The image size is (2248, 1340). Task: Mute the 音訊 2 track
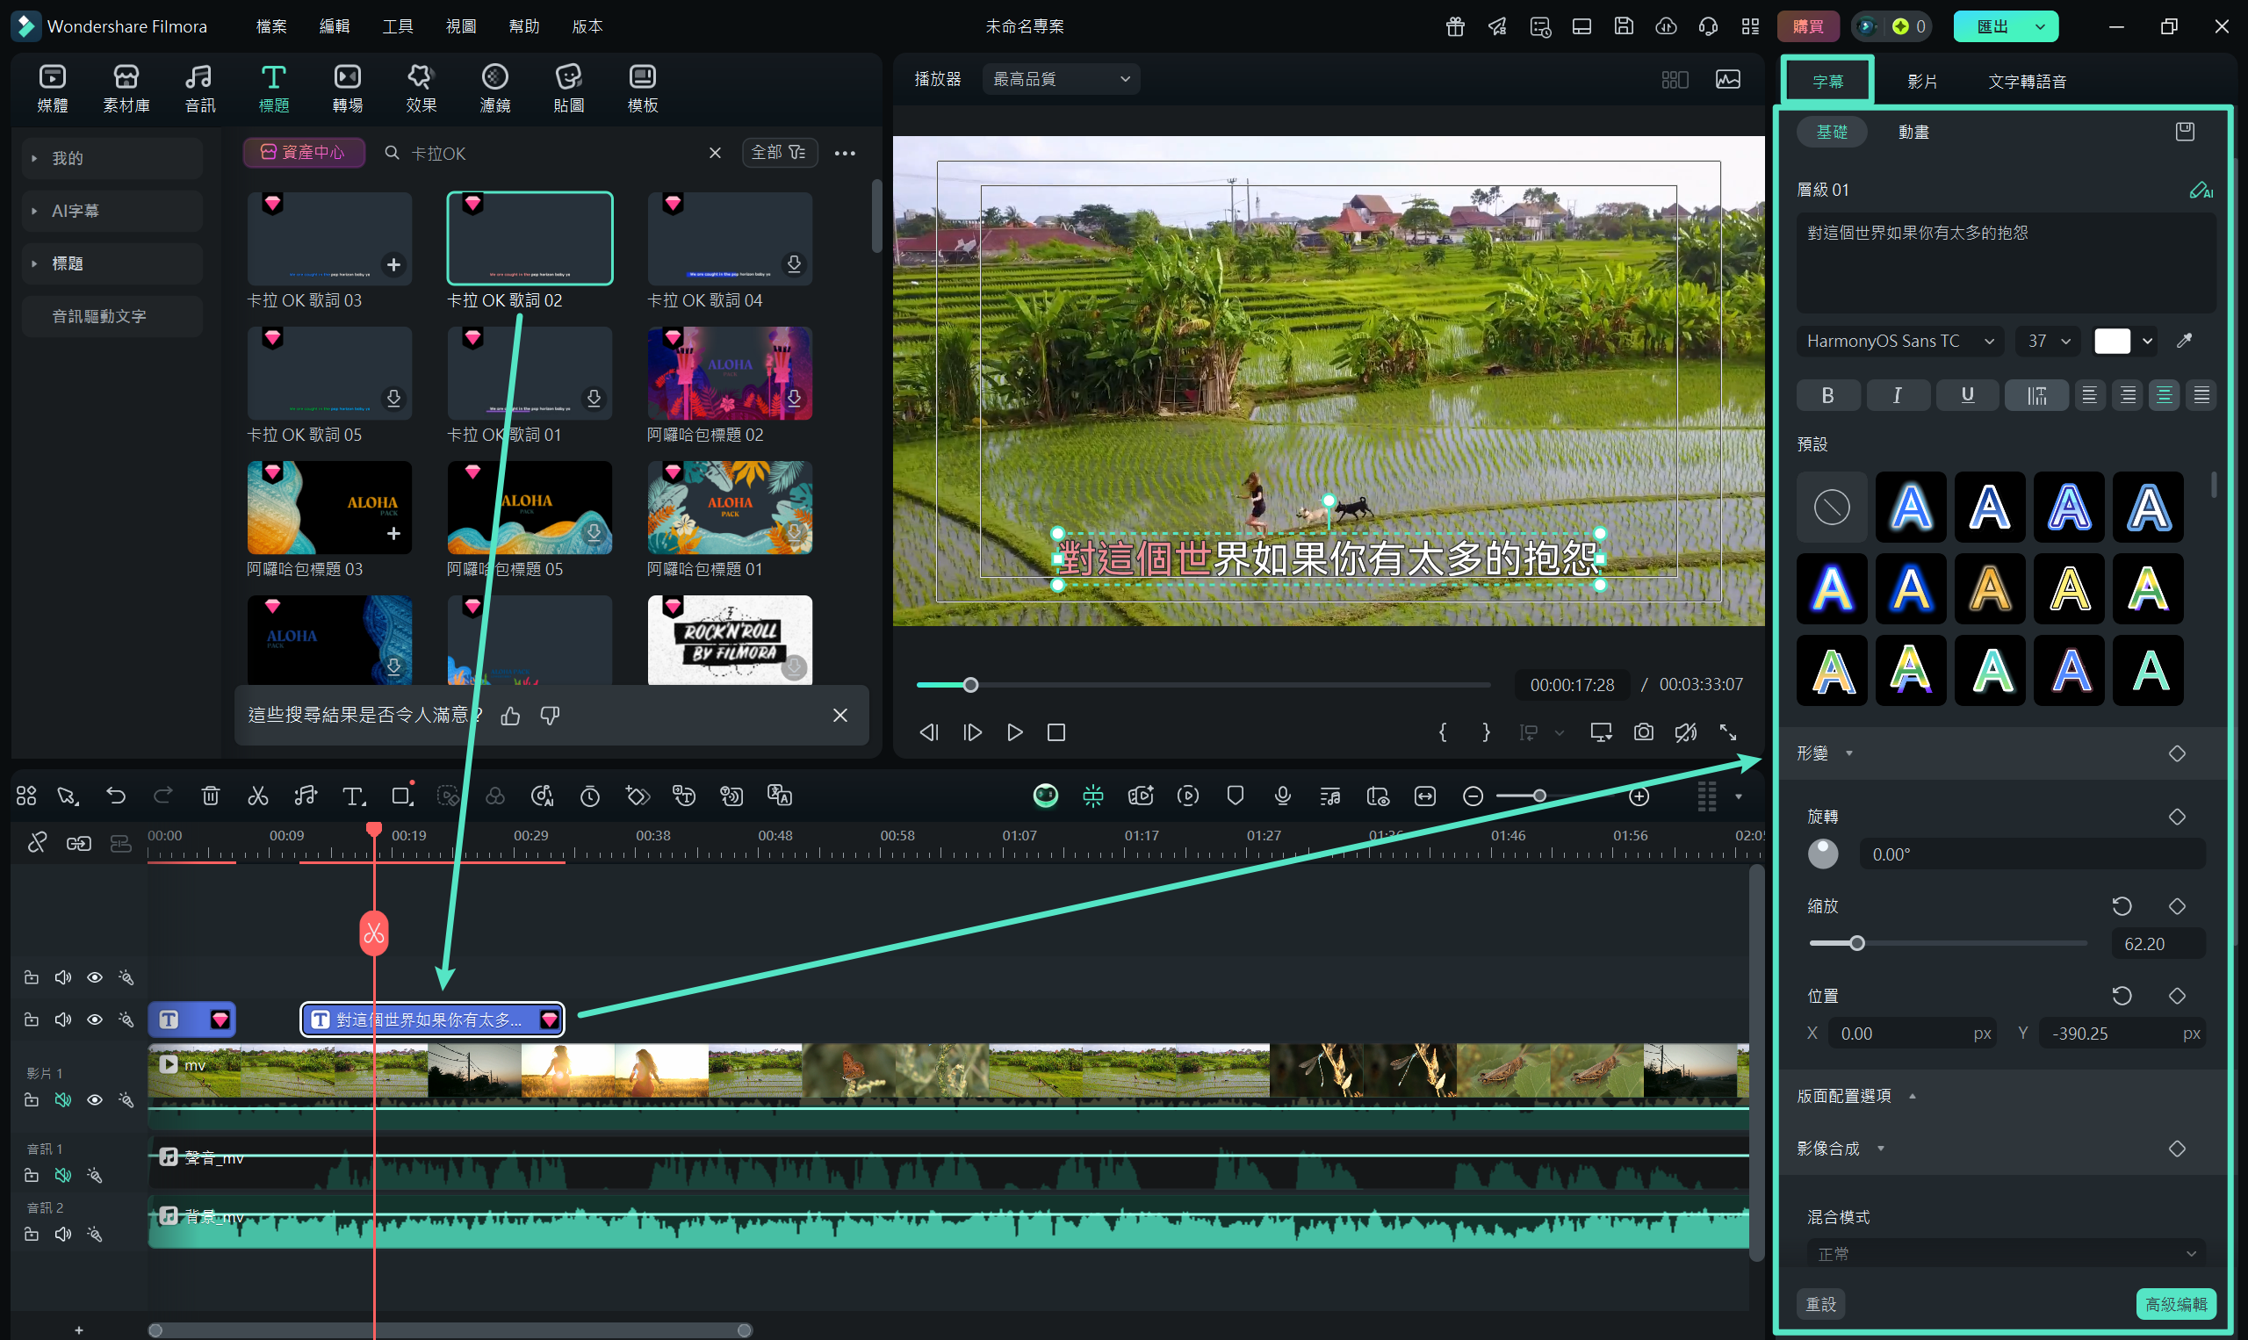[63, 1235]
